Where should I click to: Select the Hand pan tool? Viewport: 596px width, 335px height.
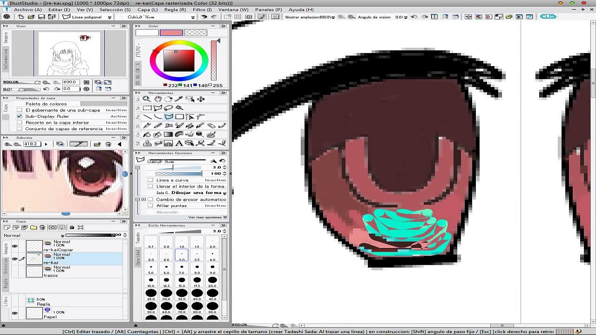coord(158,99)
